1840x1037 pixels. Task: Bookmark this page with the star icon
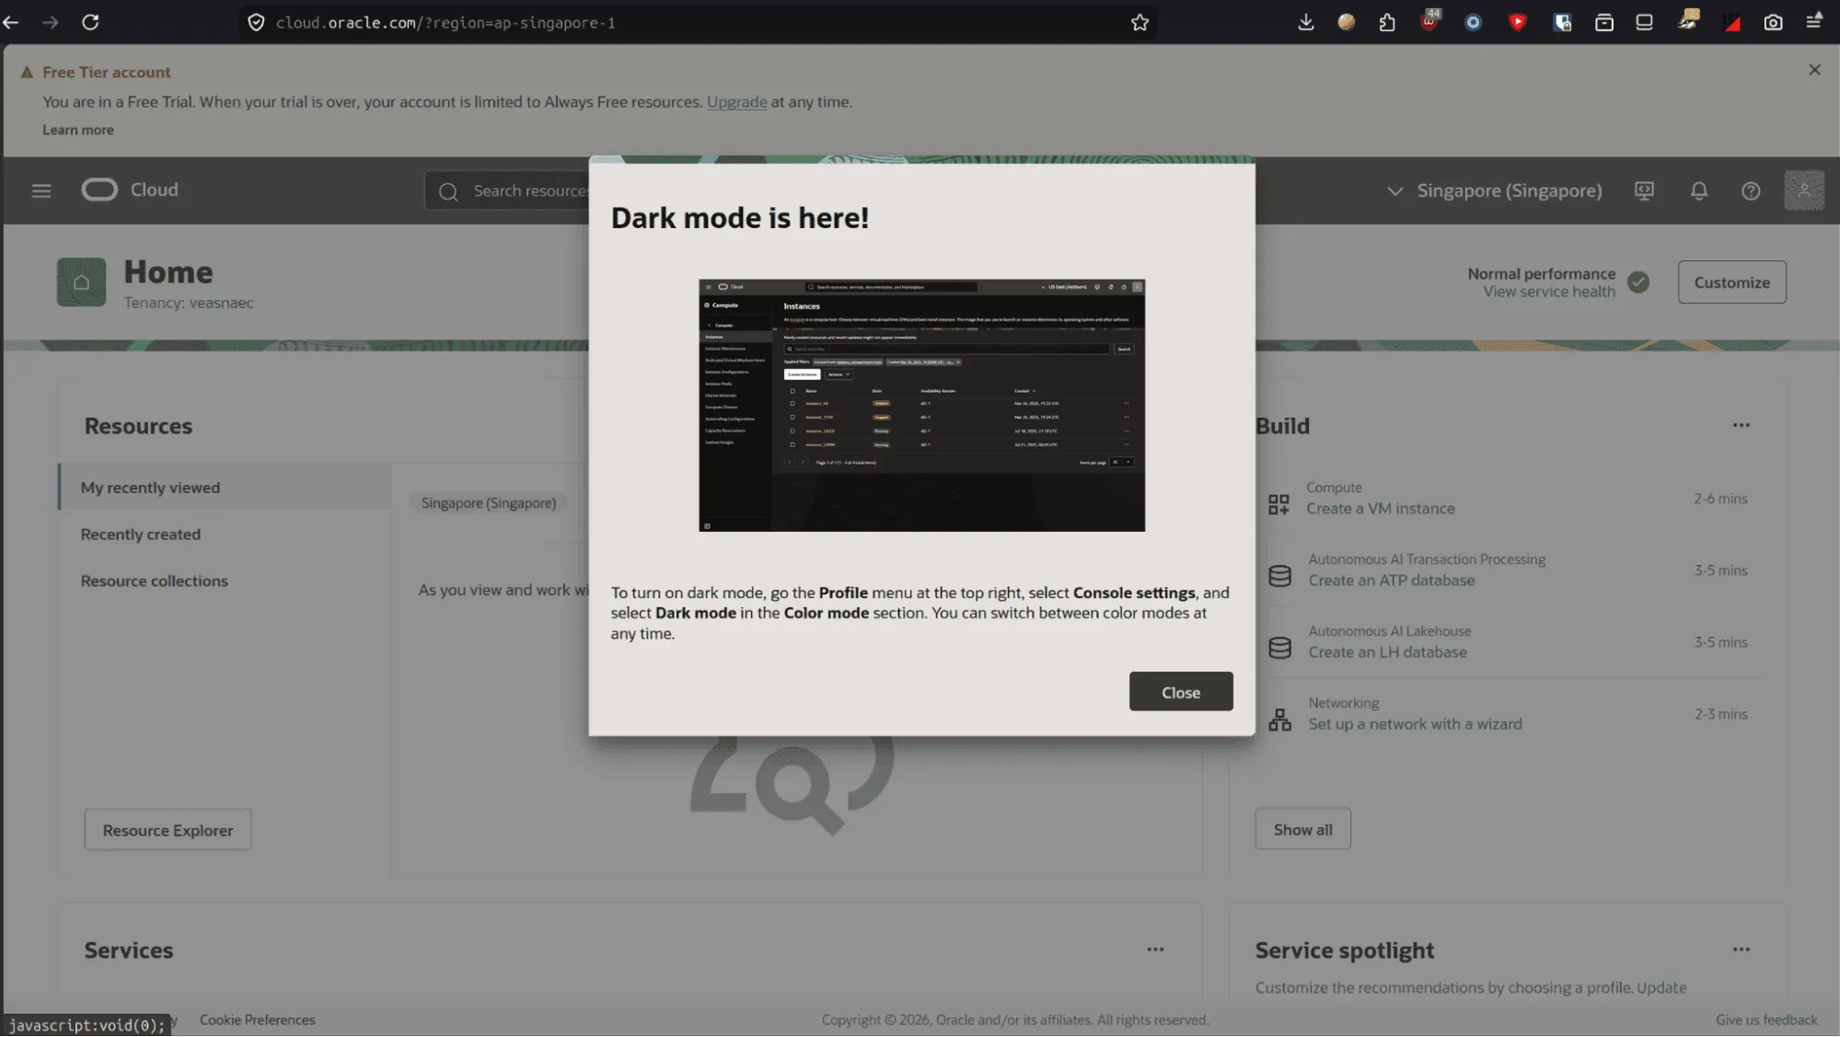pos(1140,22)
